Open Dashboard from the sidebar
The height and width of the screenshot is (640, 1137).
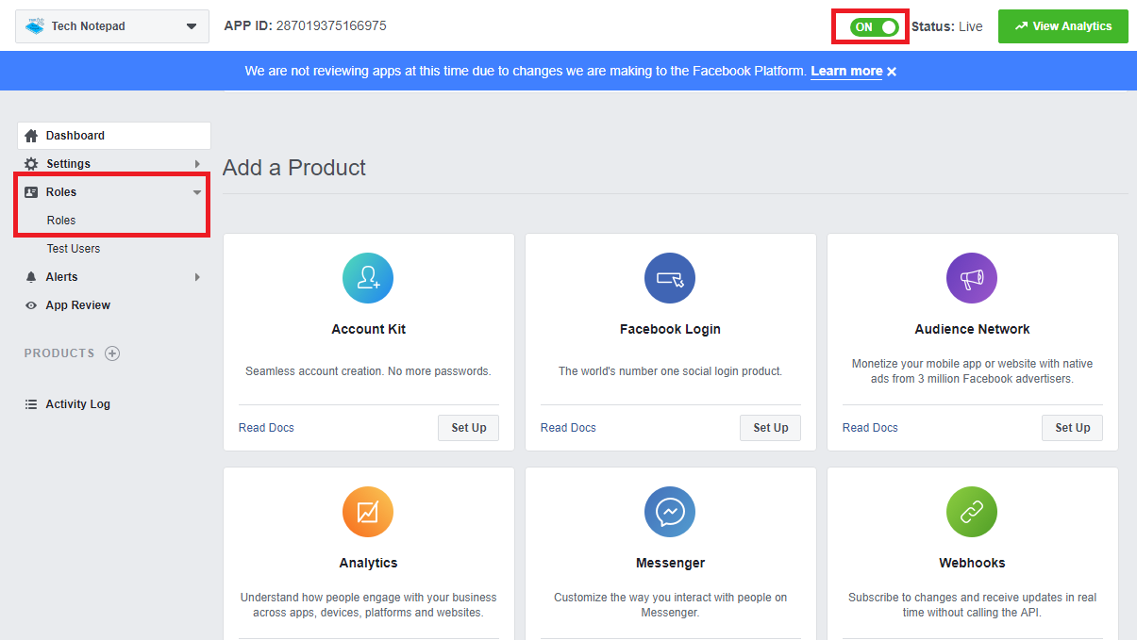[x=75, y=136]
